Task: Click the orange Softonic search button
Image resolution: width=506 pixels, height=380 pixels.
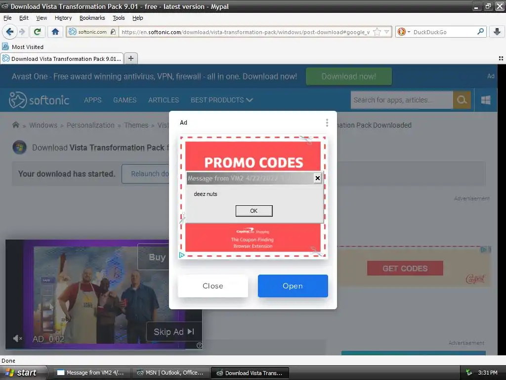Action: point(462,100)
